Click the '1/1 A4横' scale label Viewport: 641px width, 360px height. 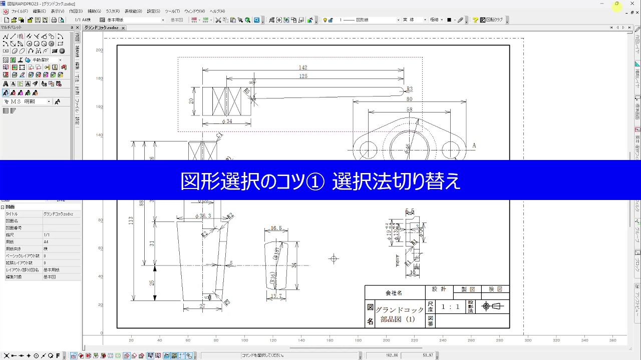tap(83, 20)
